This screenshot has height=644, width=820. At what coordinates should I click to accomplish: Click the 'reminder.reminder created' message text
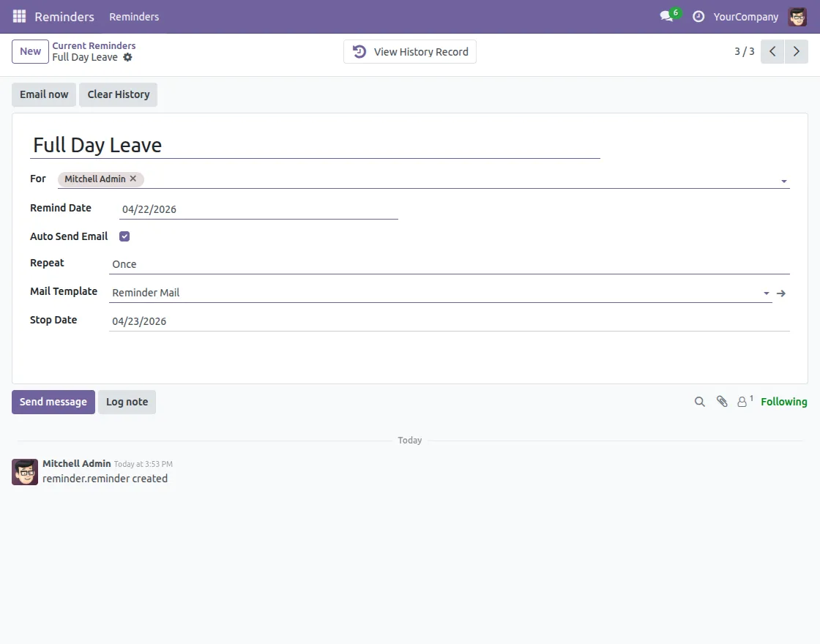105,479
